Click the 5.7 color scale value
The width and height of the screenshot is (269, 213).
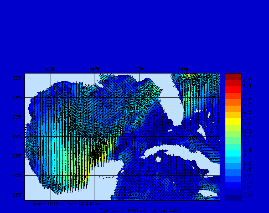(247, 80)
